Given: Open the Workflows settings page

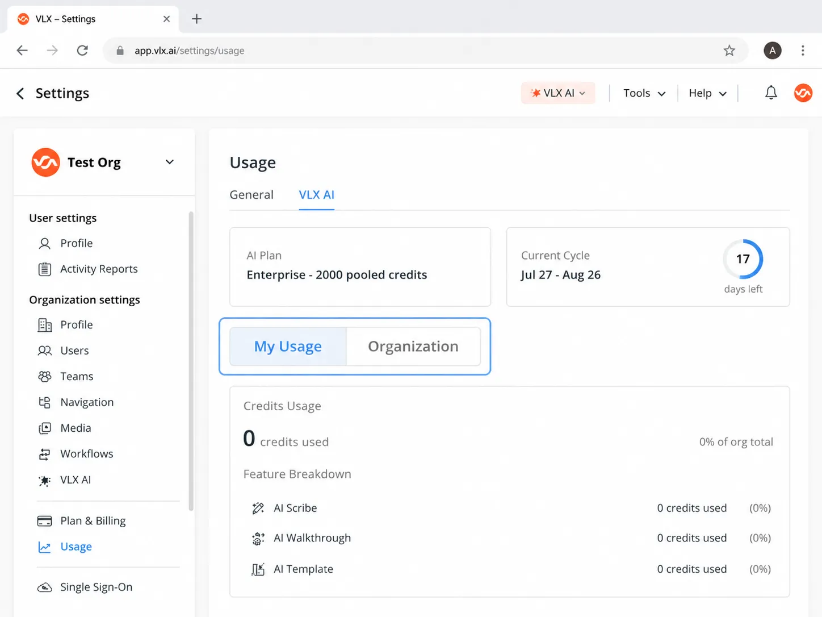Looking at the screenshot, I should pos(87,454).
